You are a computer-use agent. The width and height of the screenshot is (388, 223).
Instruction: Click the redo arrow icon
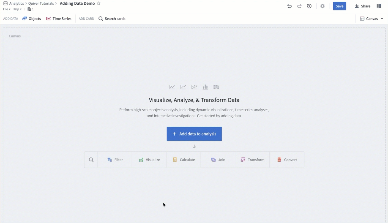tap(299, 6)
